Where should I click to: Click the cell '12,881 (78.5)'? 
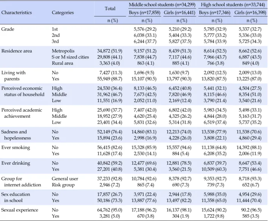(179, 163)
